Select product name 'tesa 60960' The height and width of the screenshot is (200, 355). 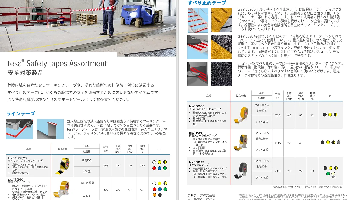pos(16,180)
